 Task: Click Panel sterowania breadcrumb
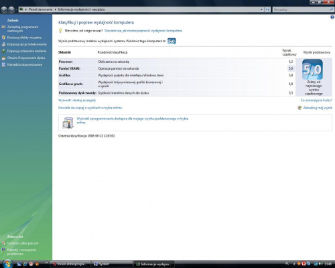(x=40, y=9)
